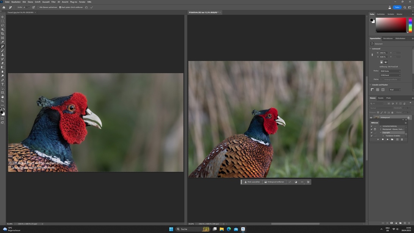Open the 8 Bit/Kanal dropdown
The width and height of the screenshot is (414, 233).
pos(390,75)
